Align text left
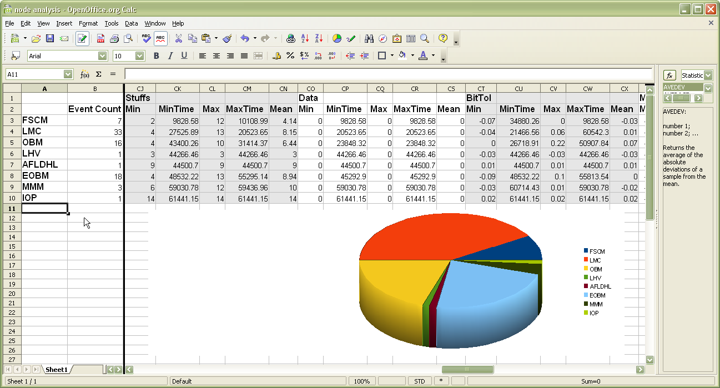 [x=203, y=56]
